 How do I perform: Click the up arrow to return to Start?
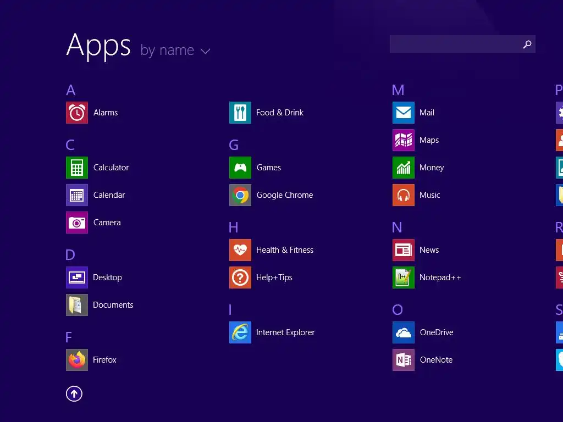74,393
